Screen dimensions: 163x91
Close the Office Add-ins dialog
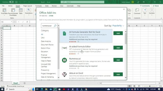tap(124, 9)
